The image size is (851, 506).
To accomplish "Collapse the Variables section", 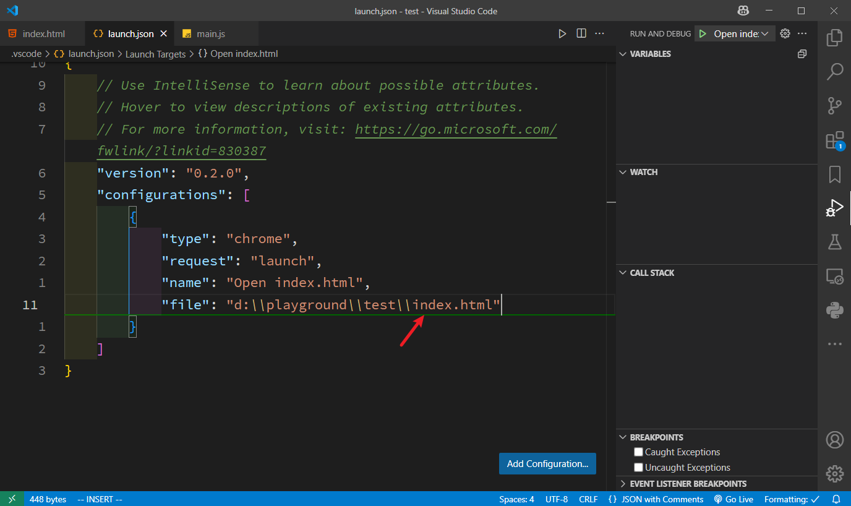I will click(623, 54).
